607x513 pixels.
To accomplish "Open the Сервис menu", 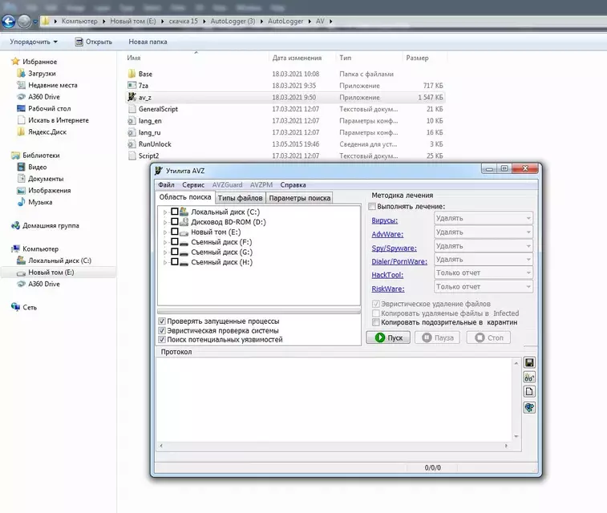I will coord(193,185).
